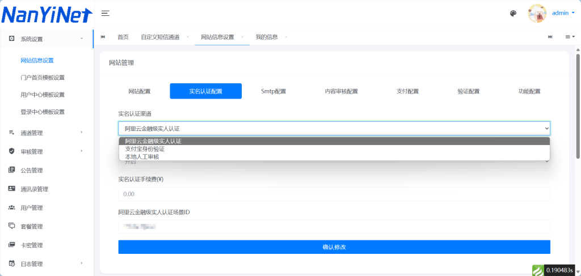Click the NanYiNet logo

tap(47, 15)
